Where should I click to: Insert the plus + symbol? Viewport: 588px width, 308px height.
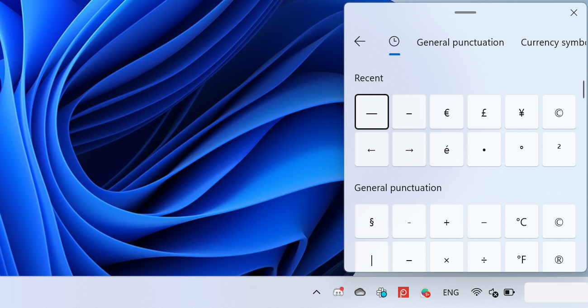[x=447, y=221]
